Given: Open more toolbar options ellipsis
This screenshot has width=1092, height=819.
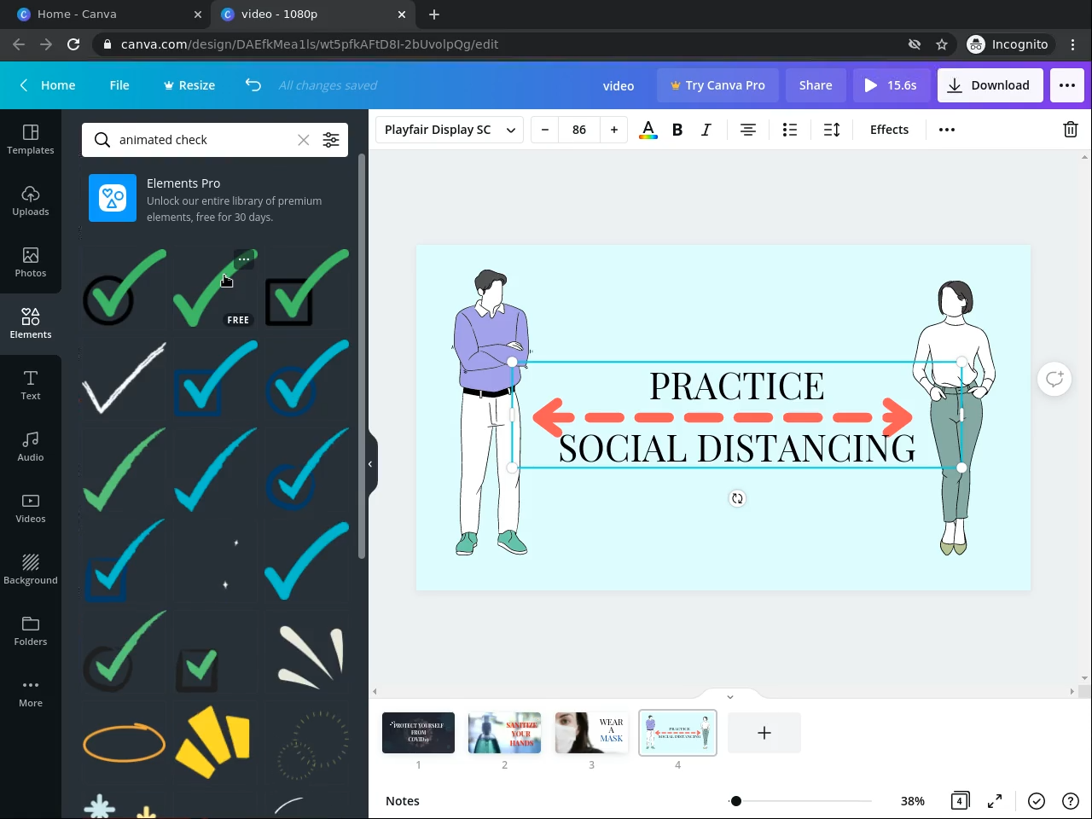Looking at the screenshot, I should pos(947,130).
